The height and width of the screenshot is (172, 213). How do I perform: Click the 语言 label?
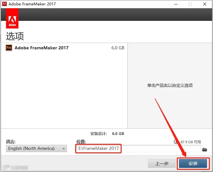(x=11, y=142)
